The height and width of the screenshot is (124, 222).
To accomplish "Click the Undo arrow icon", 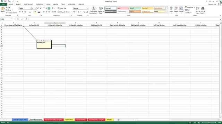I will 9,1.
